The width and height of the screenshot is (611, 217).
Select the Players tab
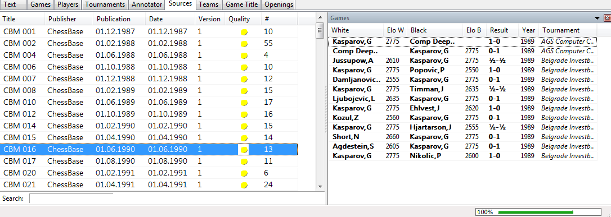pos(68,4)
